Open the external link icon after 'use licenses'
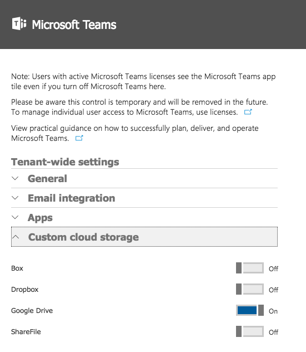 pos(248,112)
